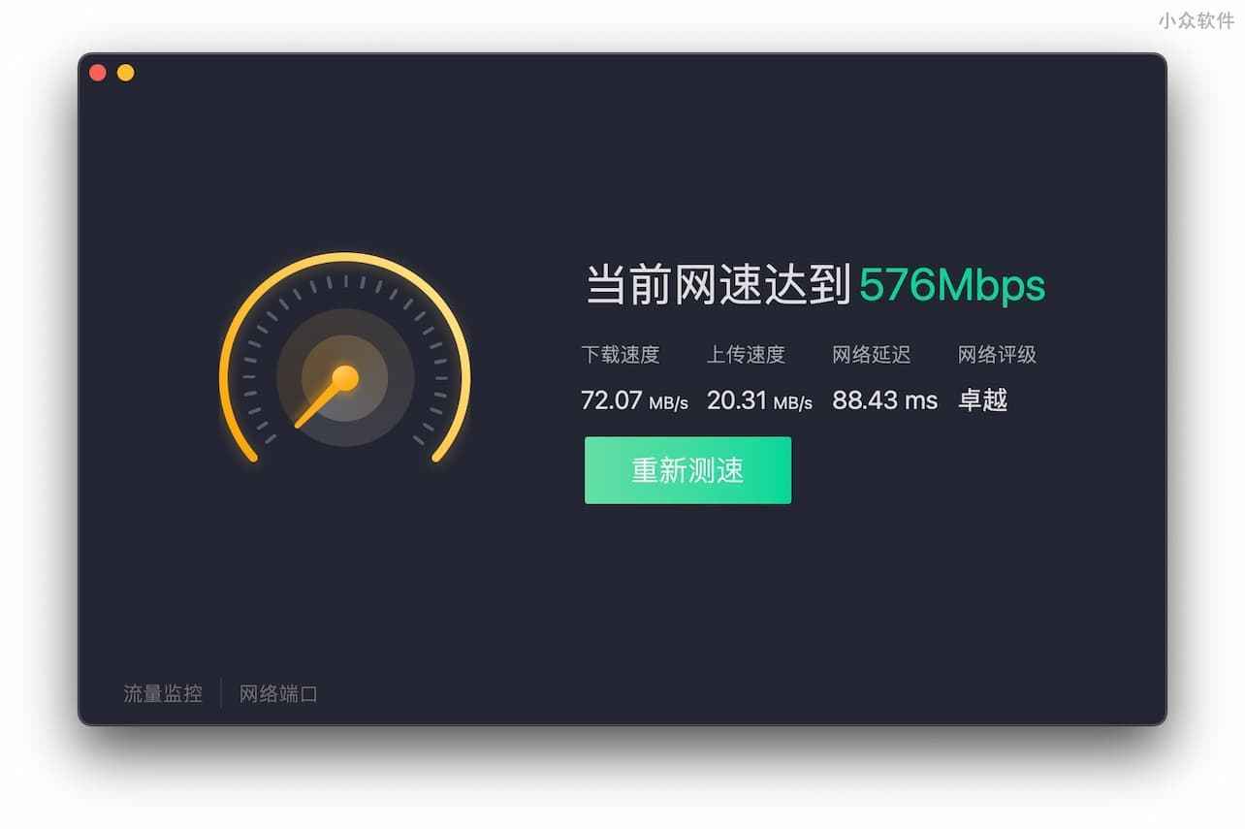Click the 当前网速达到 headline text
The image size is (1245, 829).
(x=718, y=285)
